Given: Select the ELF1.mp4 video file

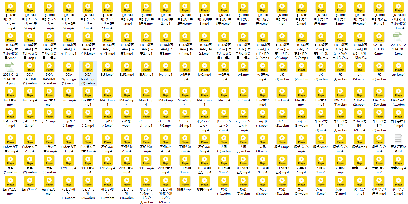Looking at the screenshot, I should click(107, 67).
